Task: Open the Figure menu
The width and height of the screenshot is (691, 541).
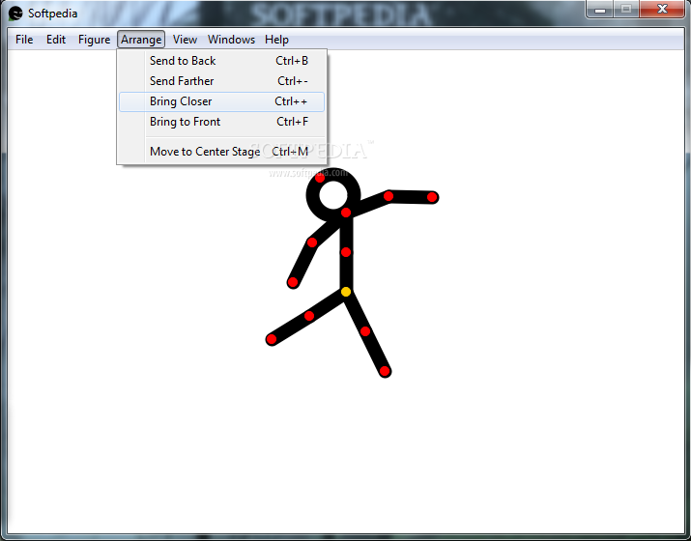Action: click(x=95, y=40)
